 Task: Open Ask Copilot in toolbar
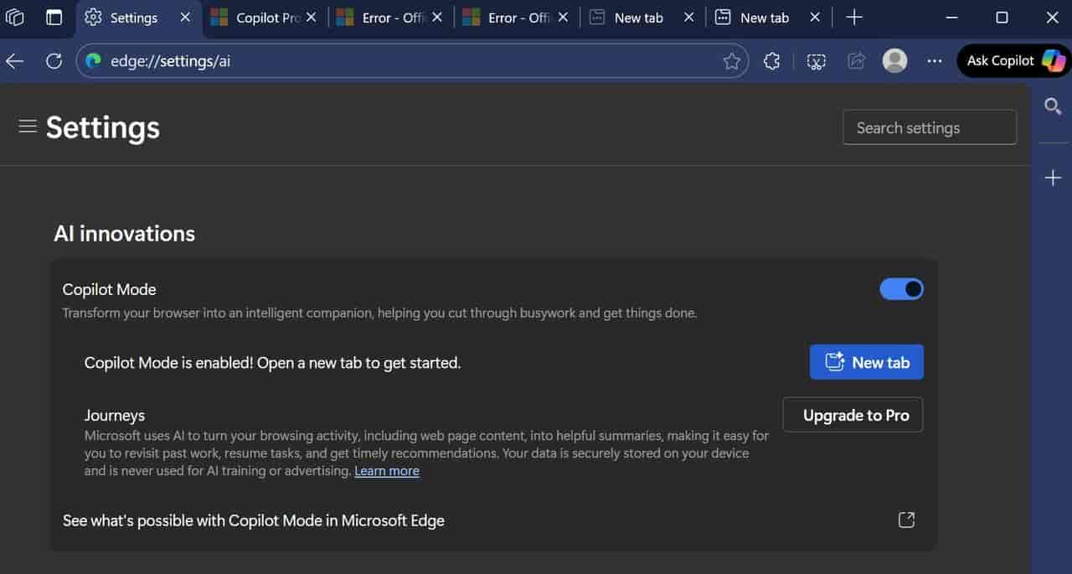click(x=1015, y=60)
